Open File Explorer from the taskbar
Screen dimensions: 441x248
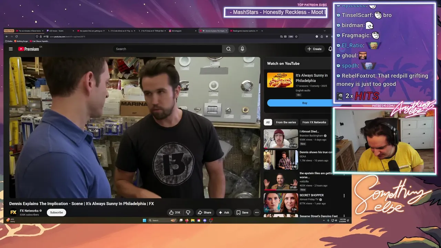(193, 220)
